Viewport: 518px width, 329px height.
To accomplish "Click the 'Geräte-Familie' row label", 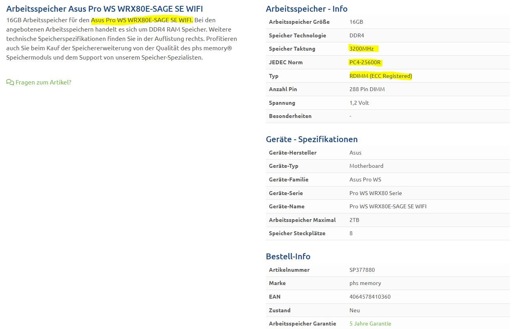I will 288,179.
